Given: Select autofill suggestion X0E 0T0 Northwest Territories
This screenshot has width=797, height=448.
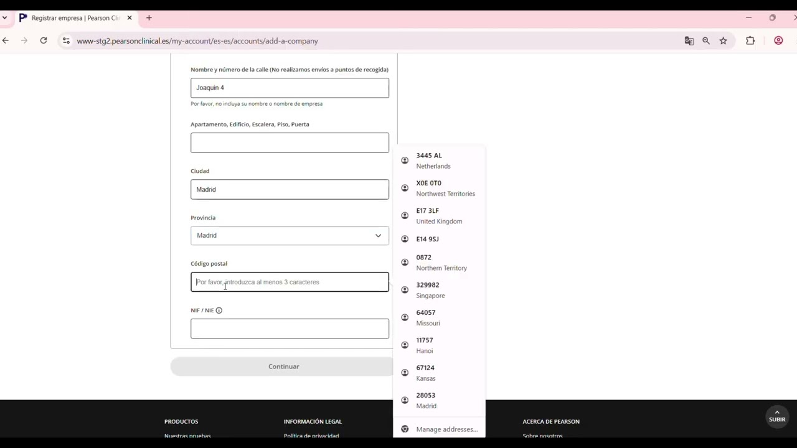Looking at the screenshot, I should (439, 188).
